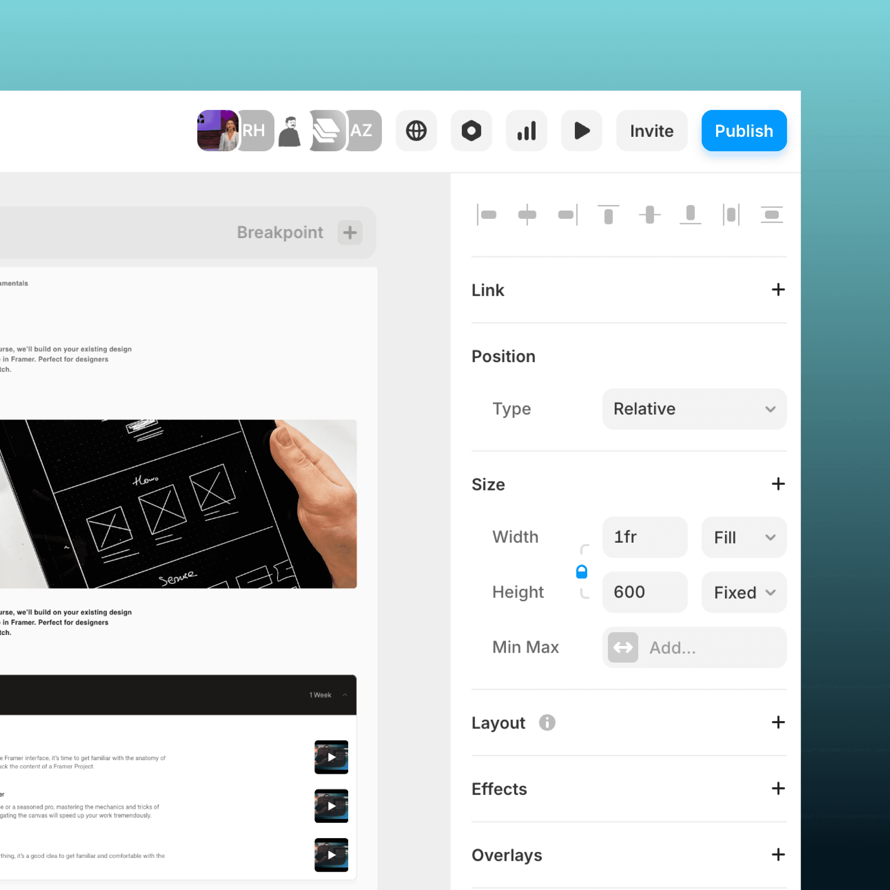Open Width Fill sizing dropdown
The width and height of the screenshot is (890, 890).
(x=743, y=536)
